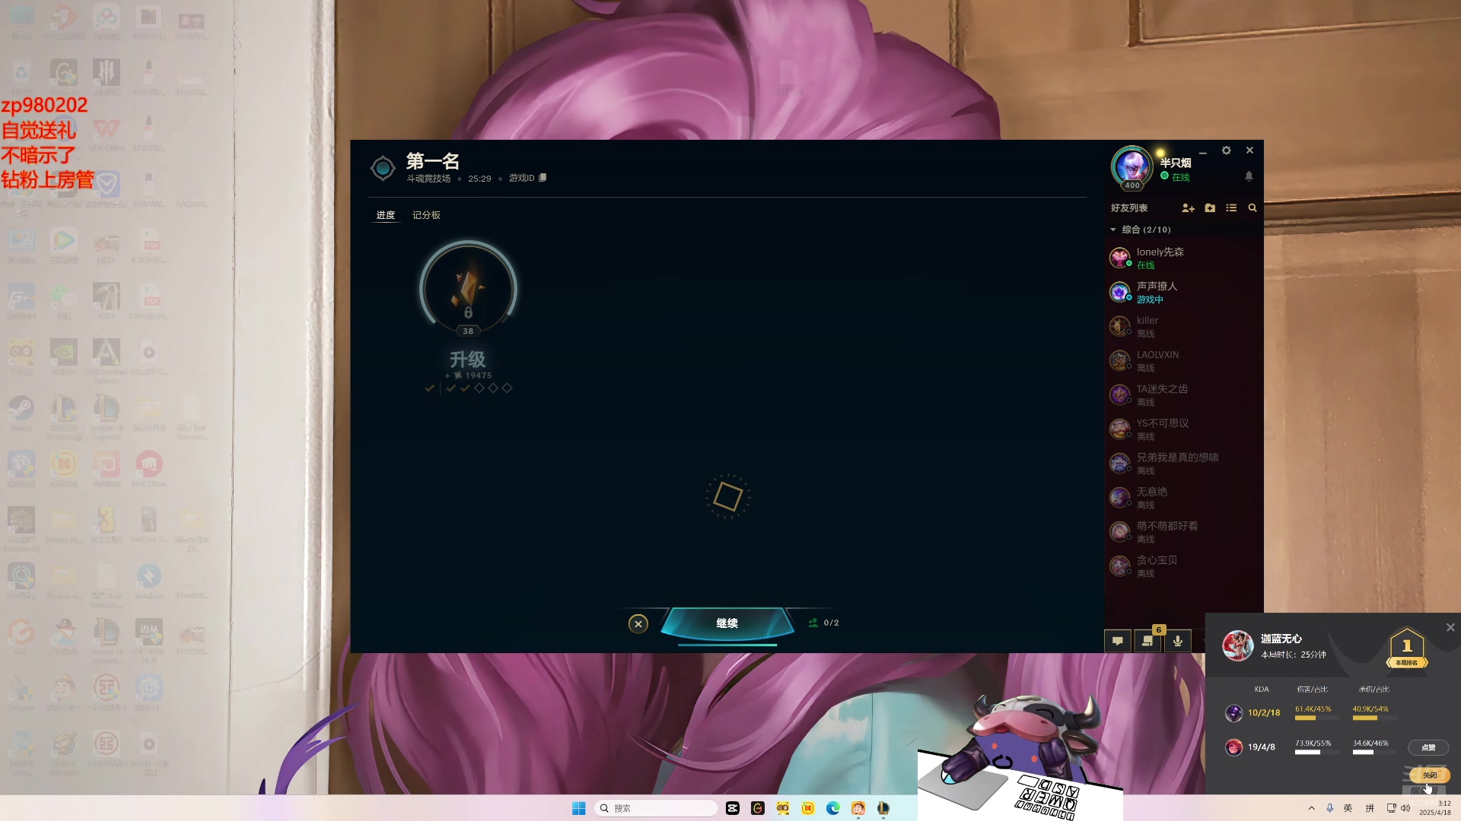The width and height of the screenshot is (1461, 821).
Task: Select offline friend YS不可思议
Action: coord(1183,430)
